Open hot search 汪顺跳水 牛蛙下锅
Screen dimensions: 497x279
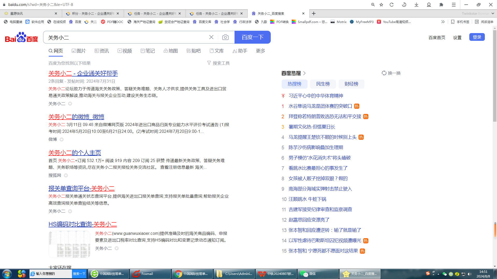click(x=307, y=199)
